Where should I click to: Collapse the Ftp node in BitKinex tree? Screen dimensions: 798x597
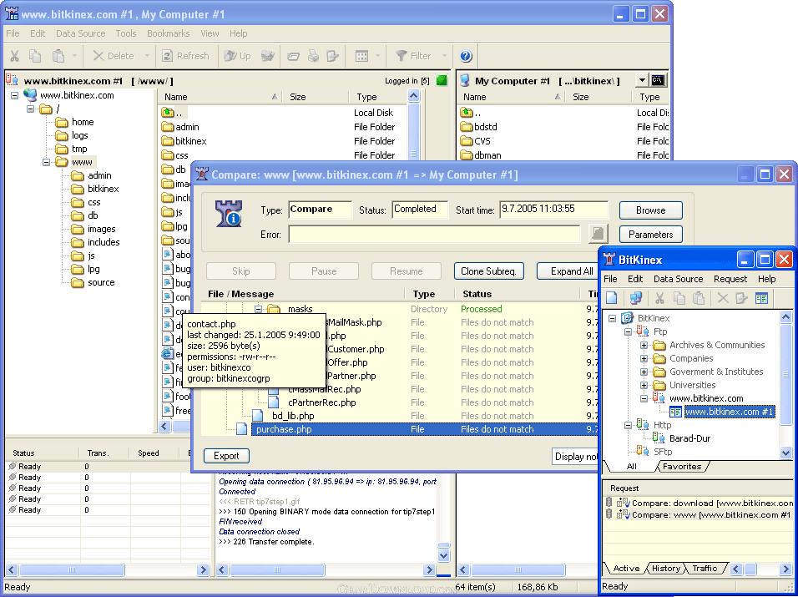pyautogui.click(x=629, y=331)
